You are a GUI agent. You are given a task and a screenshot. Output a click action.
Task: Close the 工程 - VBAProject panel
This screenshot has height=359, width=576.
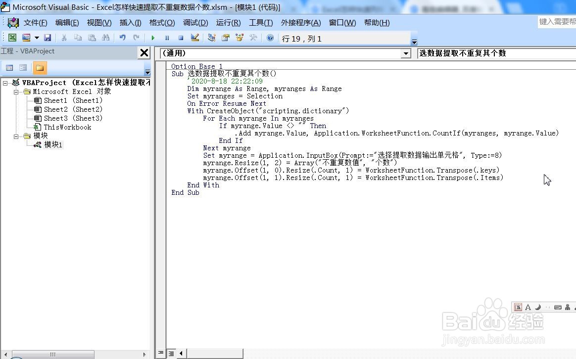pos(144,53)
